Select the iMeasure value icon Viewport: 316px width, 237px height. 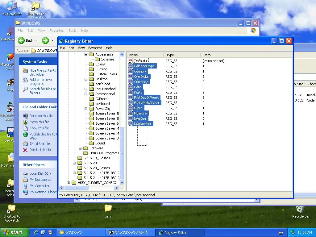click(x=131, y=113)
